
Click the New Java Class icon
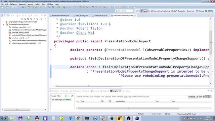[87, 7]
